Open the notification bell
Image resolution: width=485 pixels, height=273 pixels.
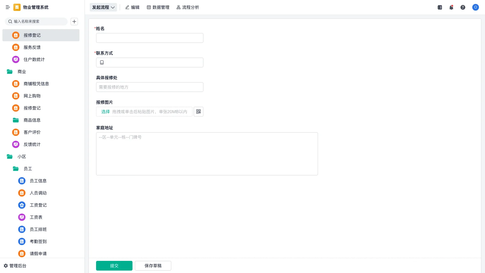[x=451, y=7]
